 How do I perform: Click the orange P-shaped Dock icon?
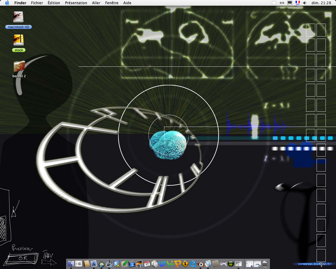[x=178, y=264]
